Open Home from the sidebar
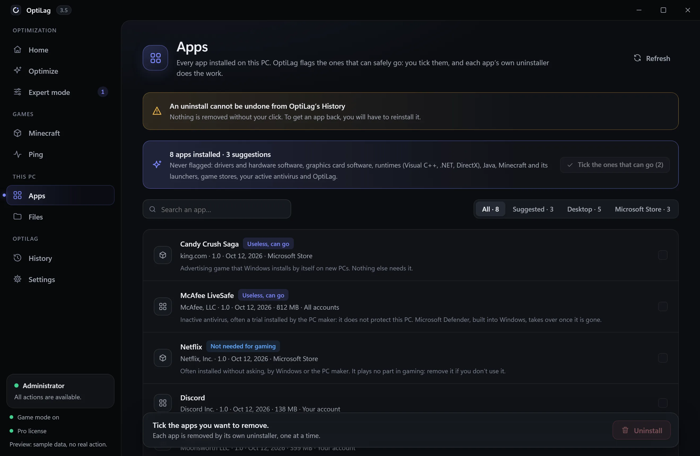Viewport: 700px width, 456px height. [x=60, y=50]
